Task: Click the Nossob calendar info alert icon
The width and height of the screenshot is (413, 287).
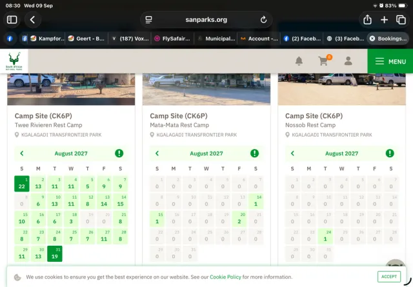Action: click(390, 153)
